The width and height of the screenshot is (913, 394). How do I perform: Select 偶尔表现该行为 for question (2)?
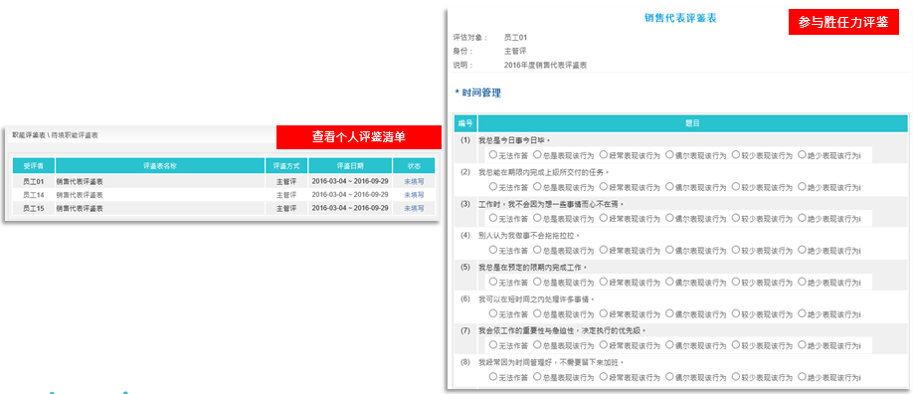point(669,187)
